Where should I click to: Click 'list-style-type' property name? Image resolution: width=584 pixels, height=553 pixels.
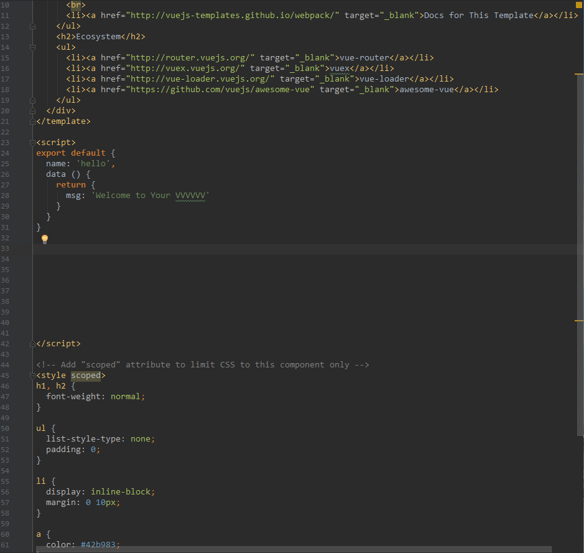[83, 439]
